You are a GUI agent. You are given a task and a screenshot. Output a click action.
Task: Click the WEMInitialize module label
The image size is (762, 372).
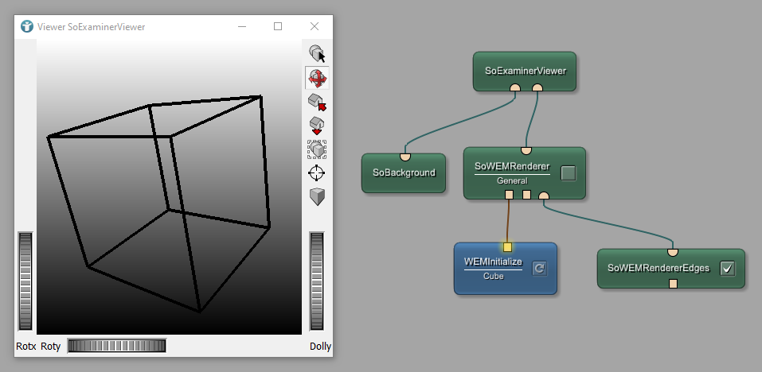click(x=493, y=262)
